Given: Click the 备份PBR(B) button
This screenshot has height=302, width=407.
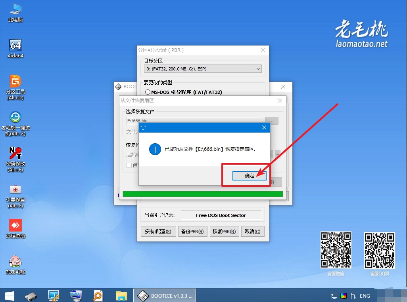Looking at the screenshot, I should pos(192,231).
